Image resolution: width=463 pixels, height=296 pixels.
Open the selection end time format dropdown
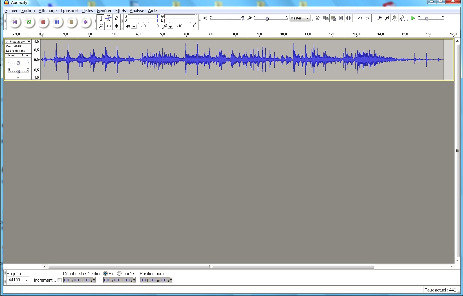click(x=134, y=280)
